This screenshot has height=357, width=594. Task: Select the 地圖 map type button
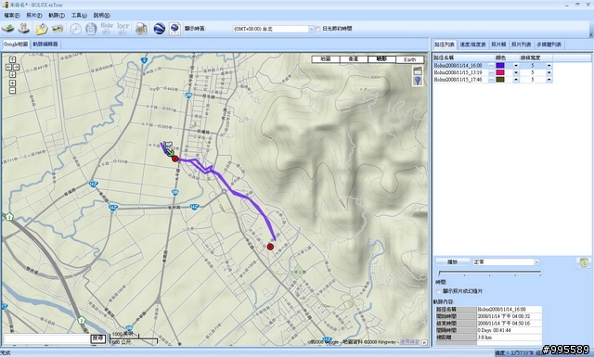(x=326, y=59)
